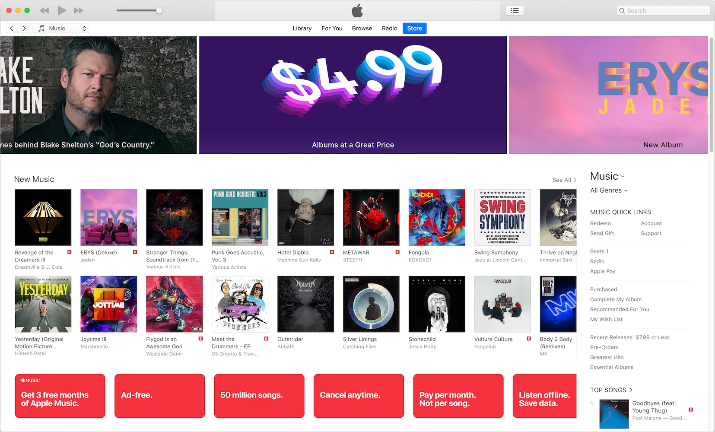Screen dimensions: 715x432
Task: Click the Play button in the toolbar
Action: (x=62, y=10)
